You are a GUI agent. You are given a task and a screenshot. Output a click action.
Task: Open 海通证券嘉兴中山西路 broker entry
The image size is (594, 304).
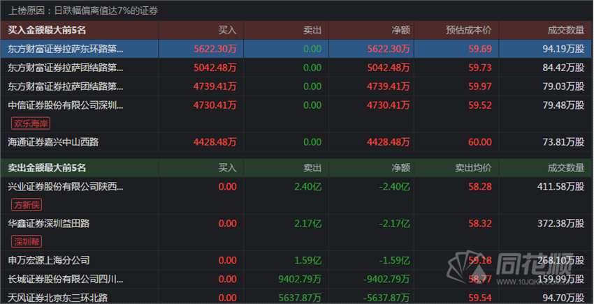[x=53, y=142]
